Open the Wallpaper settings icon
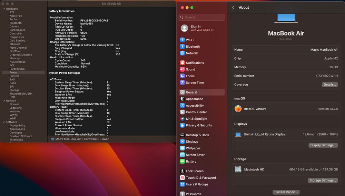Screen dimensions: 345x196 [x=183, y=148]
